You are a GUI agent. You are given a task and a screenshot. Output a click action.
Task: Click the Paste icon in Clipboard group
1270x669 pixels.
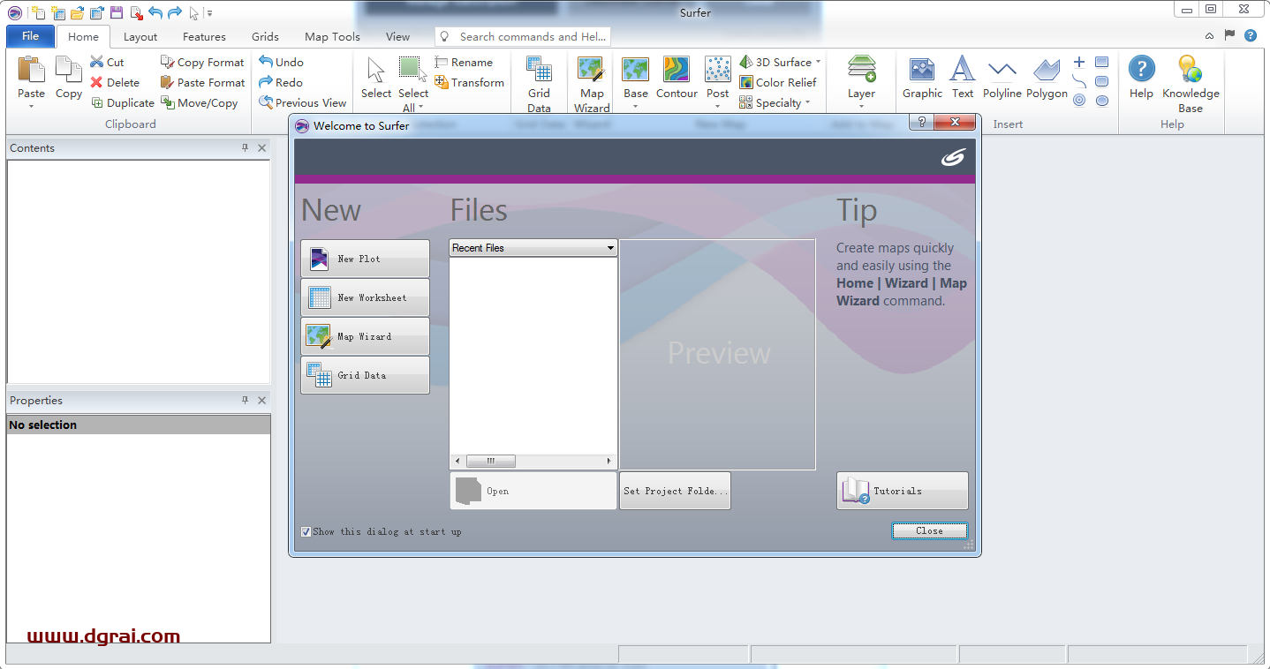tap(31, 70)
